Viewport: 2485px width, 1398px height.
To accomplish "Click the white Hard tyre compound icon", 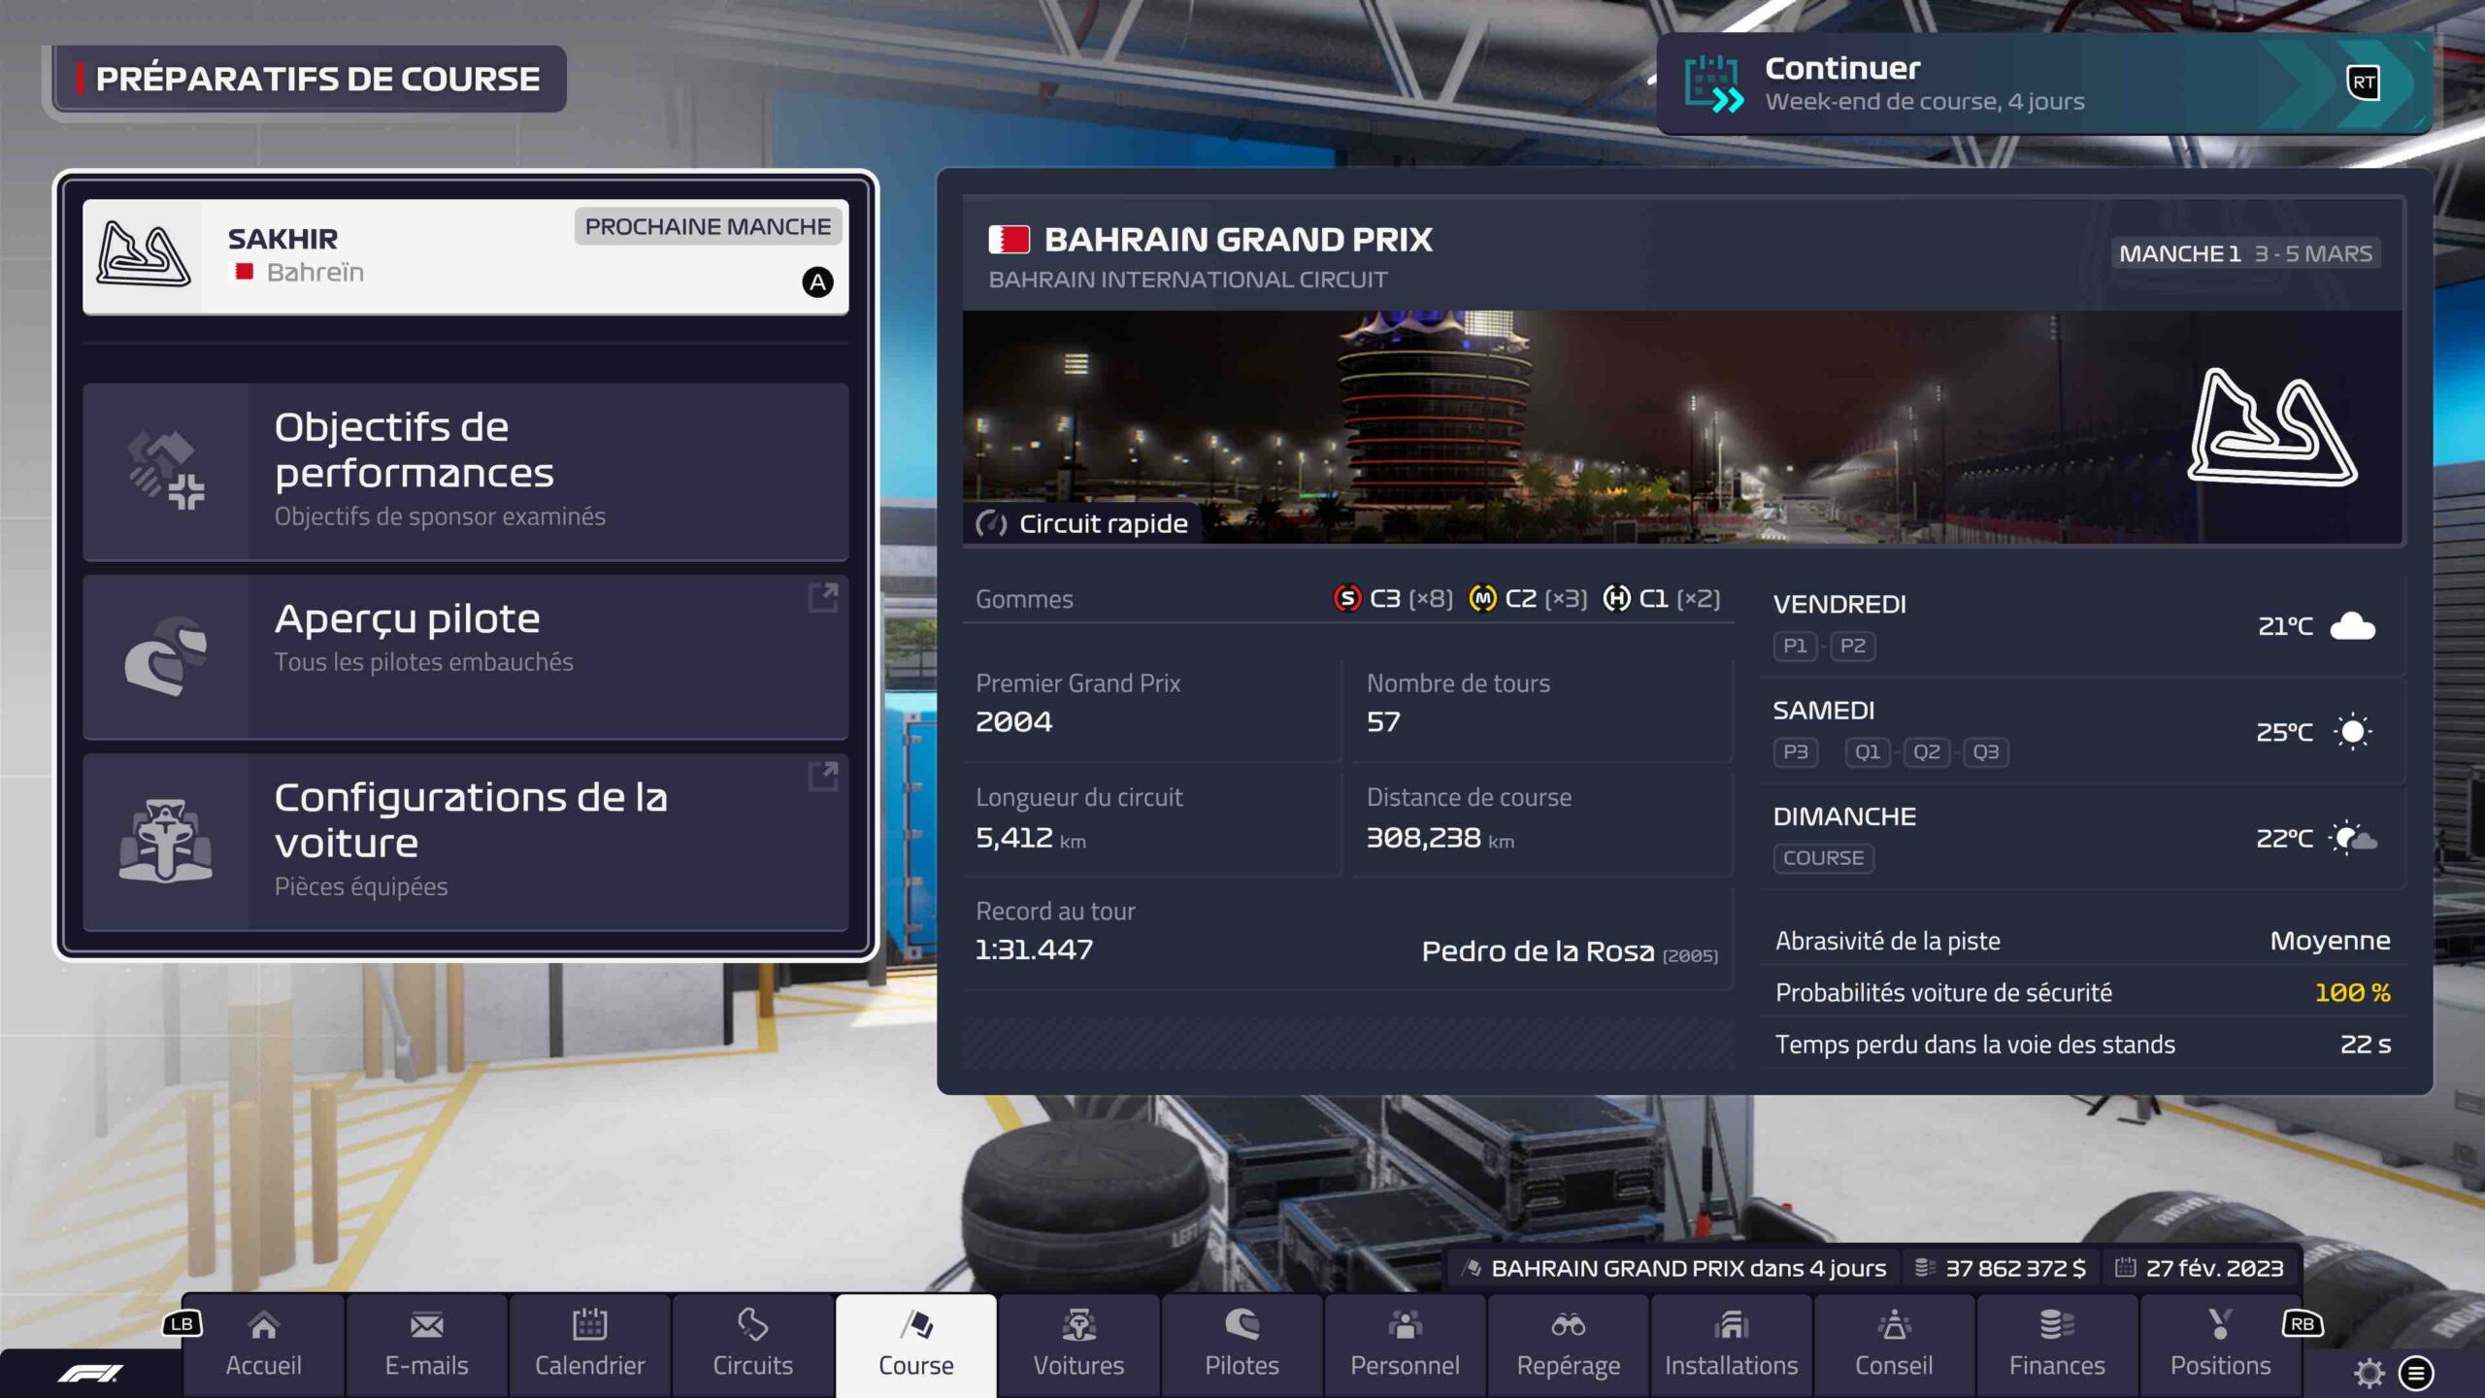I will [1616, 598].
